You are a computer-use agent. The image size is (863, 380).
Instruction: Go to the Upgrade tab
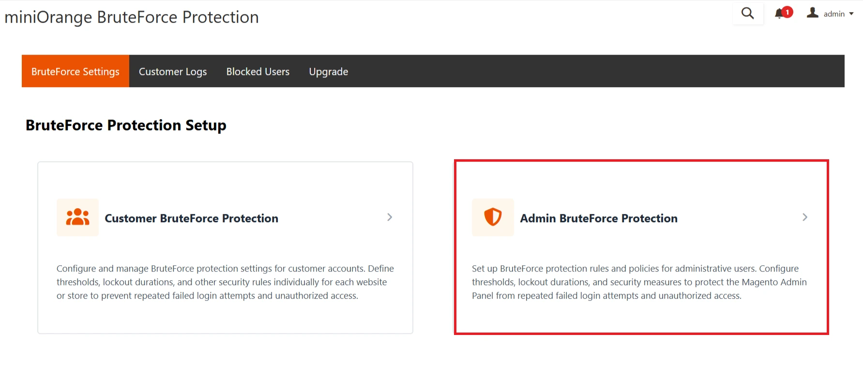tap(329, 71)
